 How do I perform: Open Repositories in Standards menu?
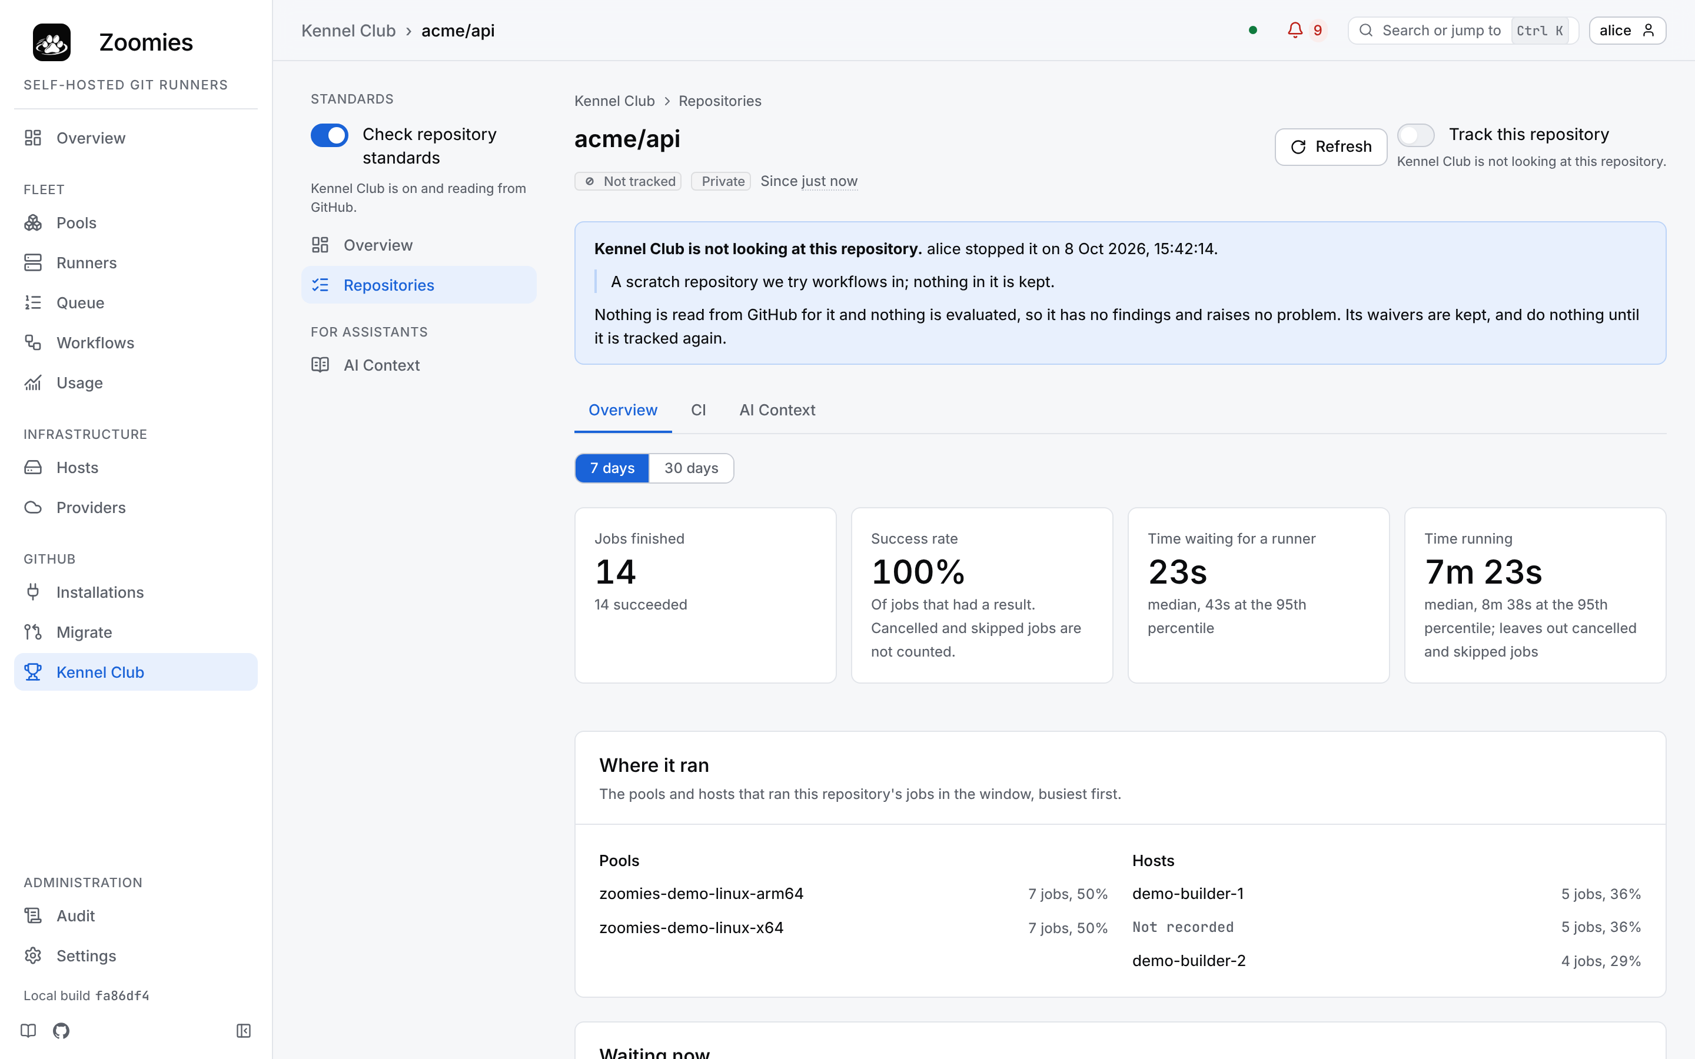(419, 285)
